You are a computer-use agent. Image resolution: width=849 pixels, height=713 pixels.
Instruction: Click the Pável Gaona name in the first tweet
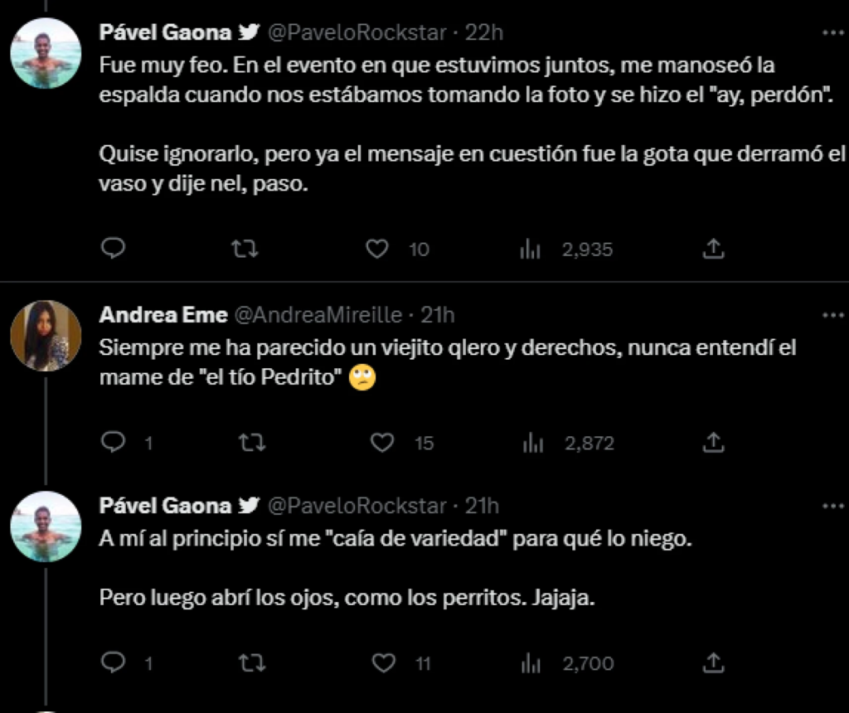(x=165, y=32)
